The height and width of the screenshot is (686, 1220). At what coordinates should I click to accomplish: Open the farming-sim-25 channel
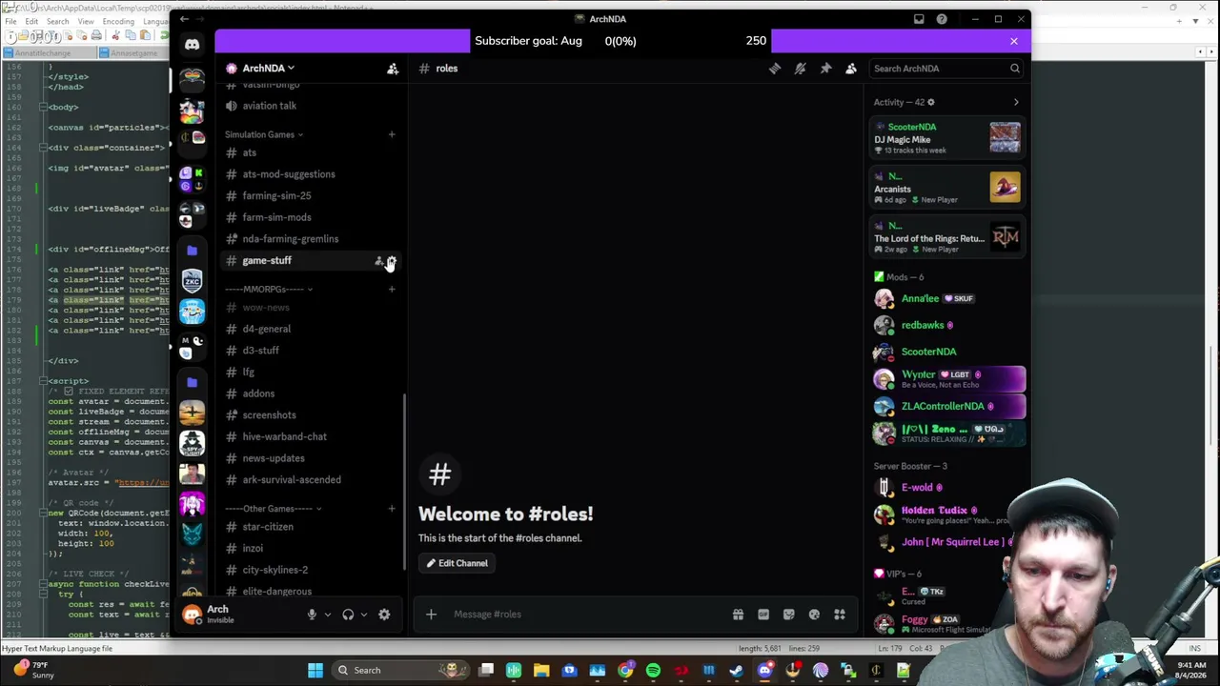point(312,195)
